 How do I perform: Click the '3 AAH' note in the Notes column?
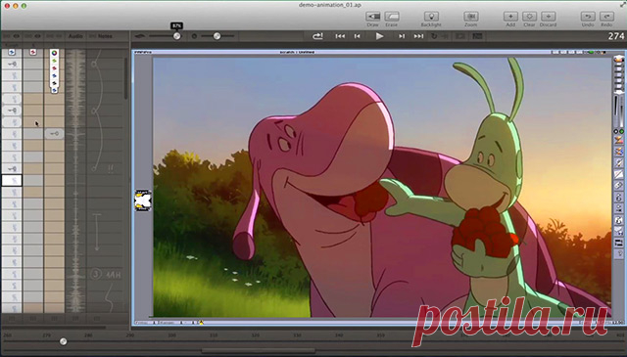pyautogui.click(x=107, y=274)
